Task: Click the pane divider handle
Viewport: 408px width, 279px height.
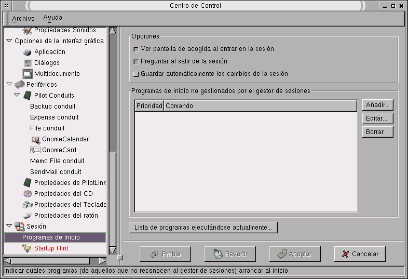Action: pyautogui.click(x=120, y=258)
